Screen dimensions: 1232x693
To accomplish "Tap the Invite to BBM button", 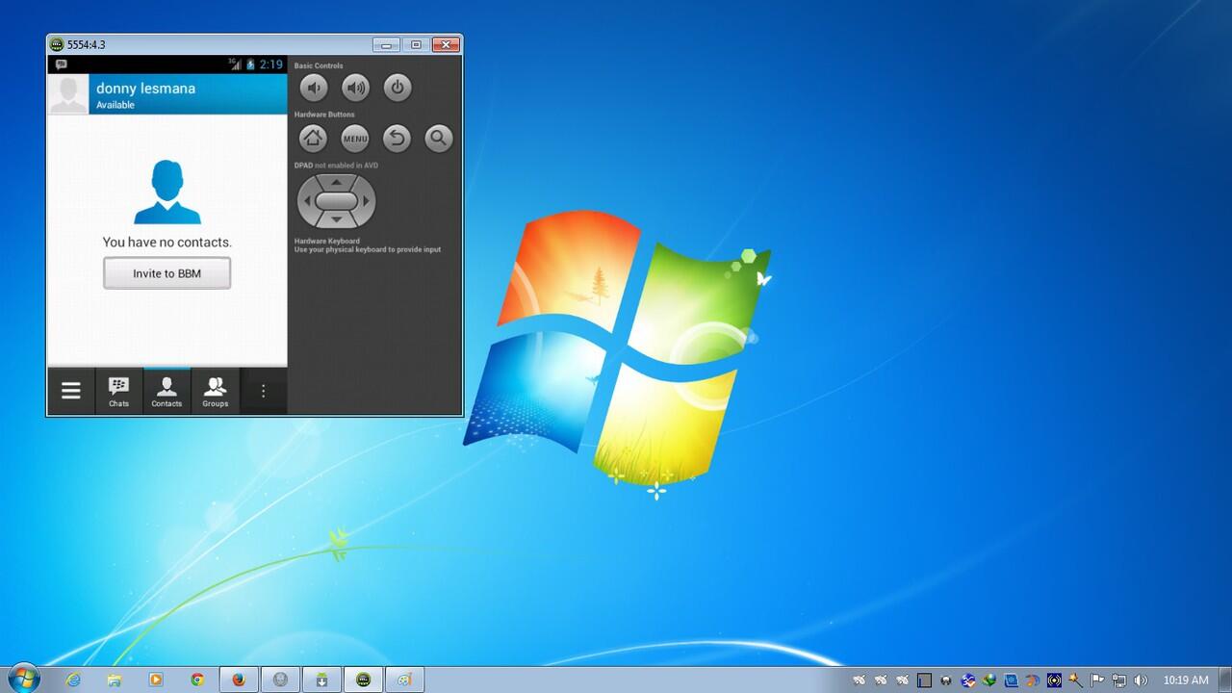I will [x=167, y=273].
